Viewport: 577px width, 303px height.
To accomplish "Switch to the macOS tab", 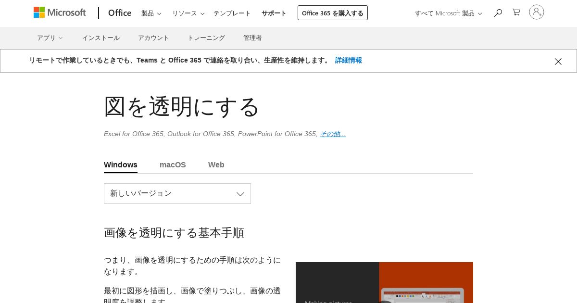I will (173, 164).
